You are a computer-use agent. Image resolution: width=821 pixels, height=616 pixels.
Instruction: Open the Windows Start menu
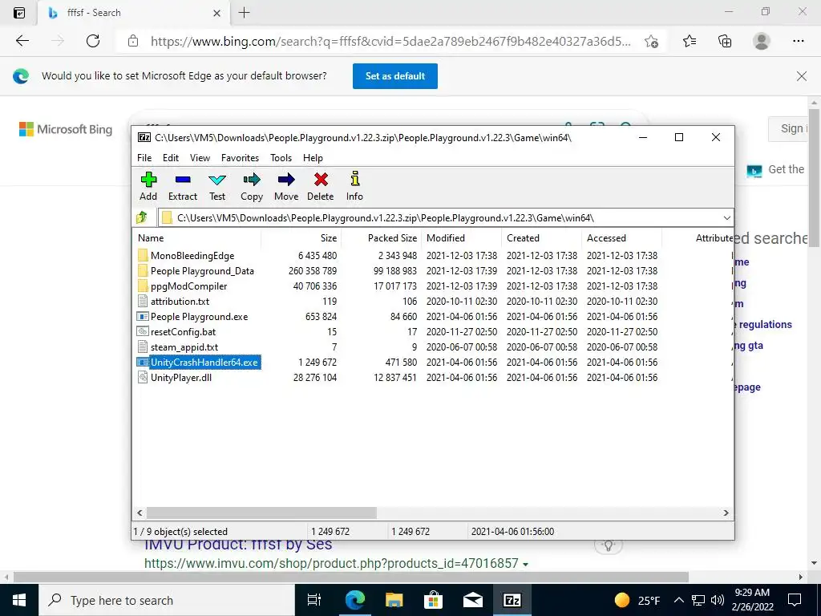pyautogui.click(x=19, y=600)
